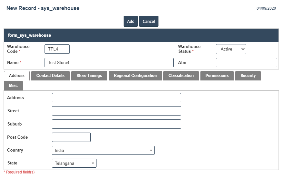Click the Suburb input box
This screenshot has width=284, height=177.
[116, 124]
